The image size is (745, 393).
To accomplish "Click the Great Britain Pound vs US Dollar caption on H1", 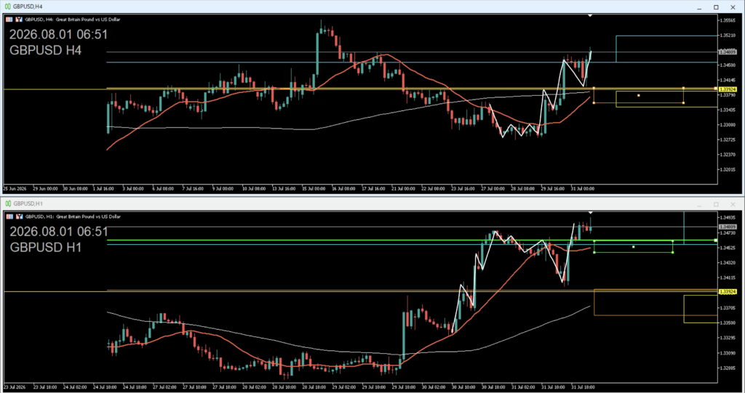I will (x=88, y=216).
